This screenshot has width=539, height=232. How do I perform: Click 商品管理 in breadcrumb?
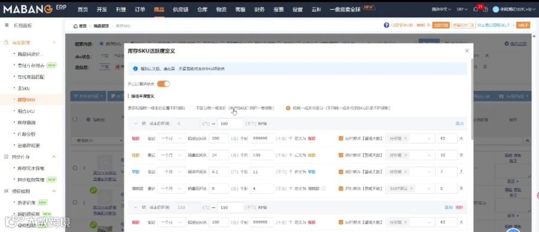[x=101, y=26]
